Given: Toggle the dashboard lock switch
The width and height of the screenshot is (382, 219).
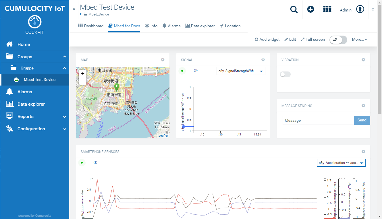Looking at the screenshot, I should click(x=338, y=40).
